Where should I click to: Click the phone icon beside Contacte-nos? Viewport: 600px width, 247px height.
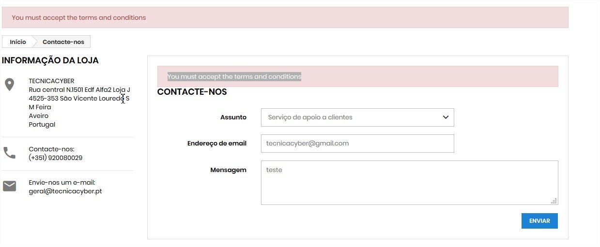[9, 153]
